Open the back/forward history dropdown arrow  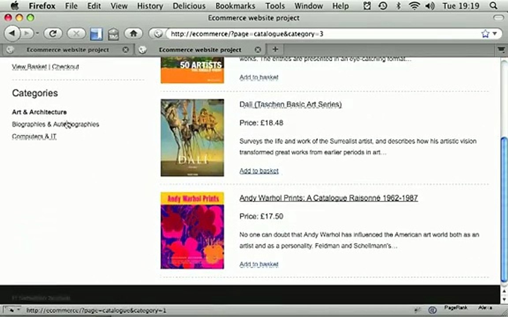point(37,33)
